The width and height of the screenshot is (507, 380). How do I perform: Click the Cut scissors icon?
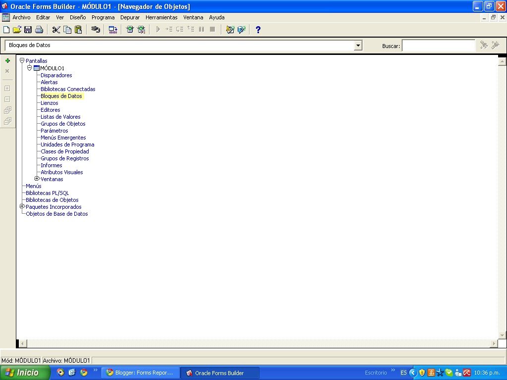56,30
